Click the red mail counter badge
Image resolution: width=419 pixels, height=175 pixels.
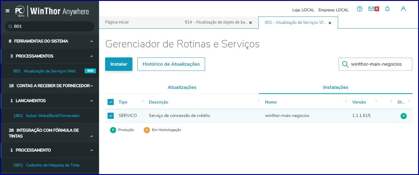(377, 9)
